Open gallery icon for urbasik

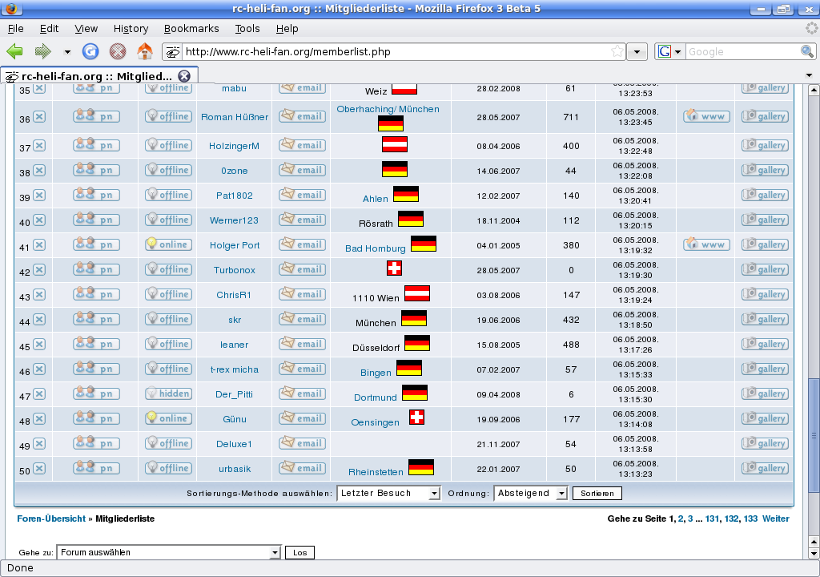click(765, 468)
